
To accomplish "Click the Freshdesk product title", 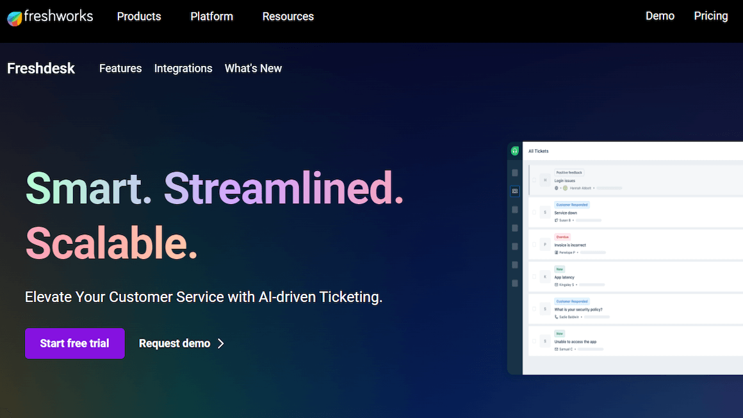I will [41, 68].
